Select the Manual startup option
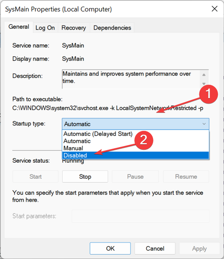 (73, 148)
